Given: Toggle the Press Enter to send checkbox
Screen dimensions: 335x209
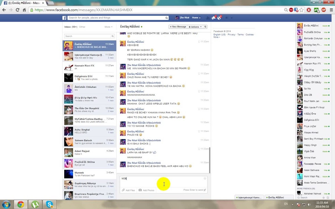Looking at the screenshot, I should [205, 190].
